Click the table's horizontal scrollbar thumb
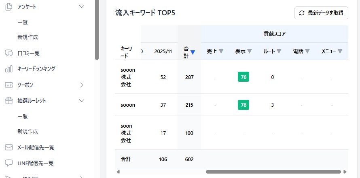The image size is (360, 178). [273, 172]
